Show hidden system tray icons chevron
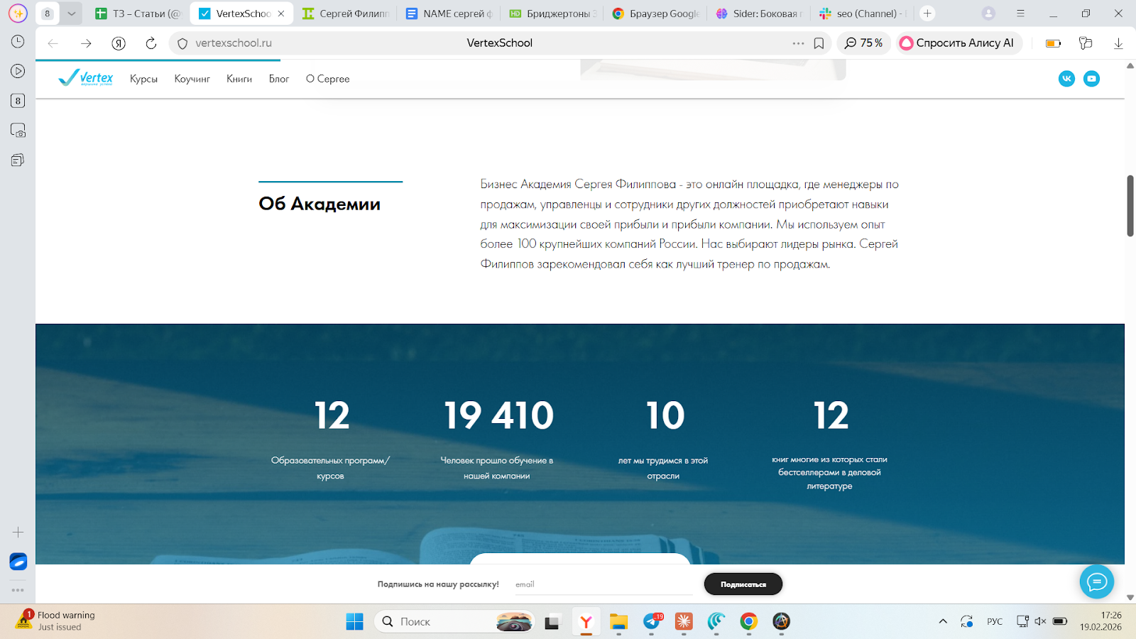This screenshot has width=1136, height=639. (x=943, y=622)
